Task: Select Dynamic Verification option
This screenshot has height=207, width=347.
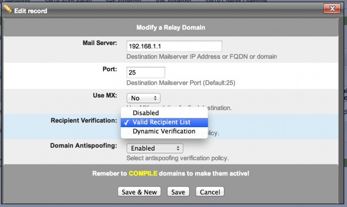Action: (x=164, y=131)
